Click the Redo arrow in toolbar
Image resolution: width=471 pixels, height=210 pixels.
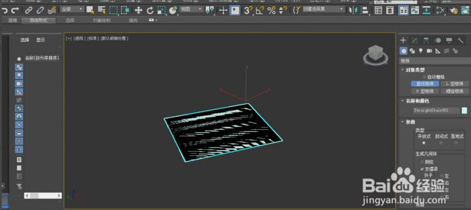point(15,10)
